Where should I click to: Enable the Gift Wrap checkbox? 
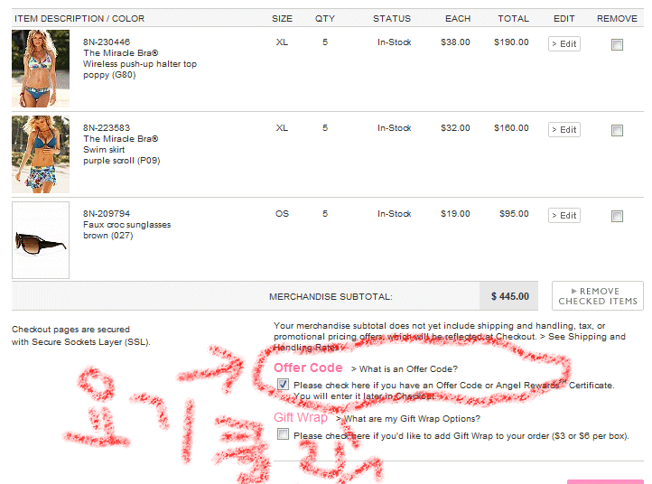(x=284, y=434)
